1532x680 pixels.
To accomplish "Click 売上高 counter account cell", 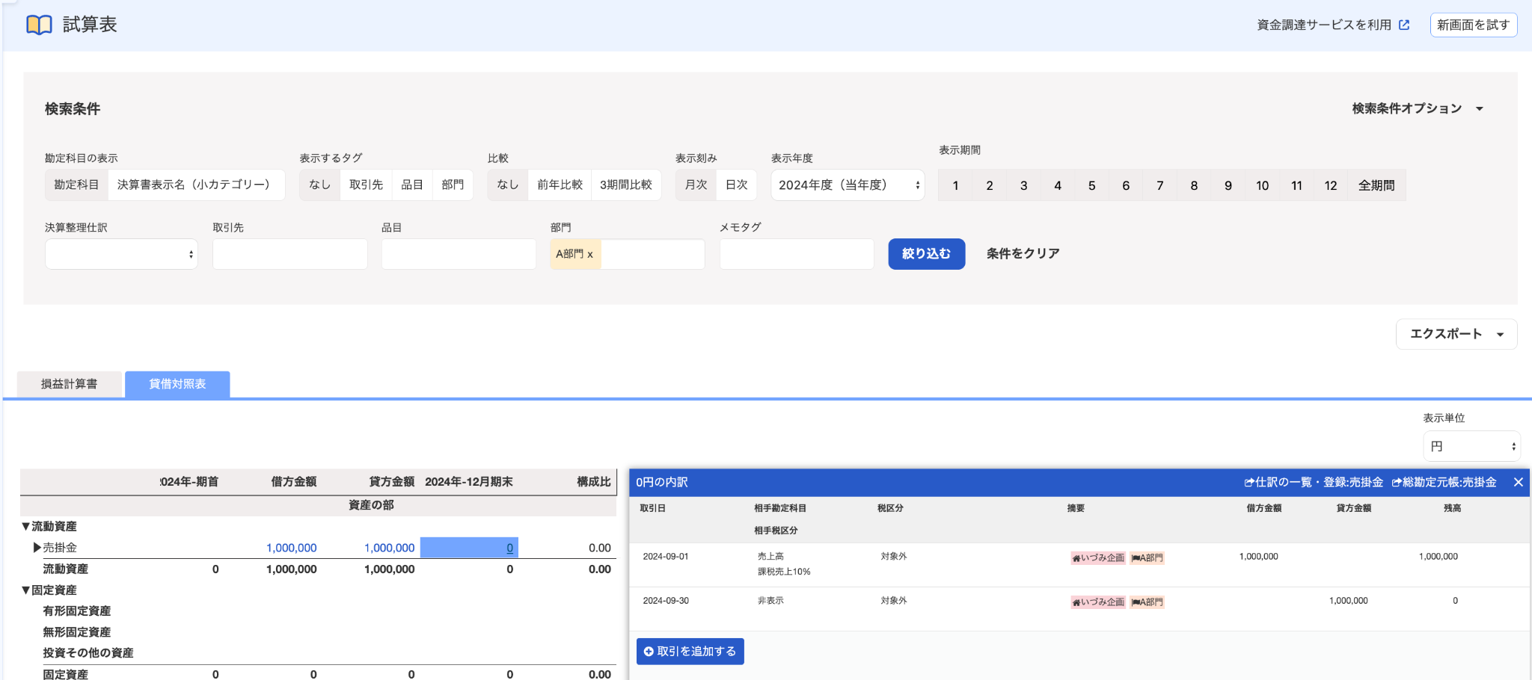I will click(770, 557).
